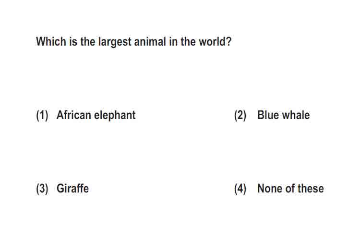Click the (3) option number
The image size is (360, 240).
[42, 189]
